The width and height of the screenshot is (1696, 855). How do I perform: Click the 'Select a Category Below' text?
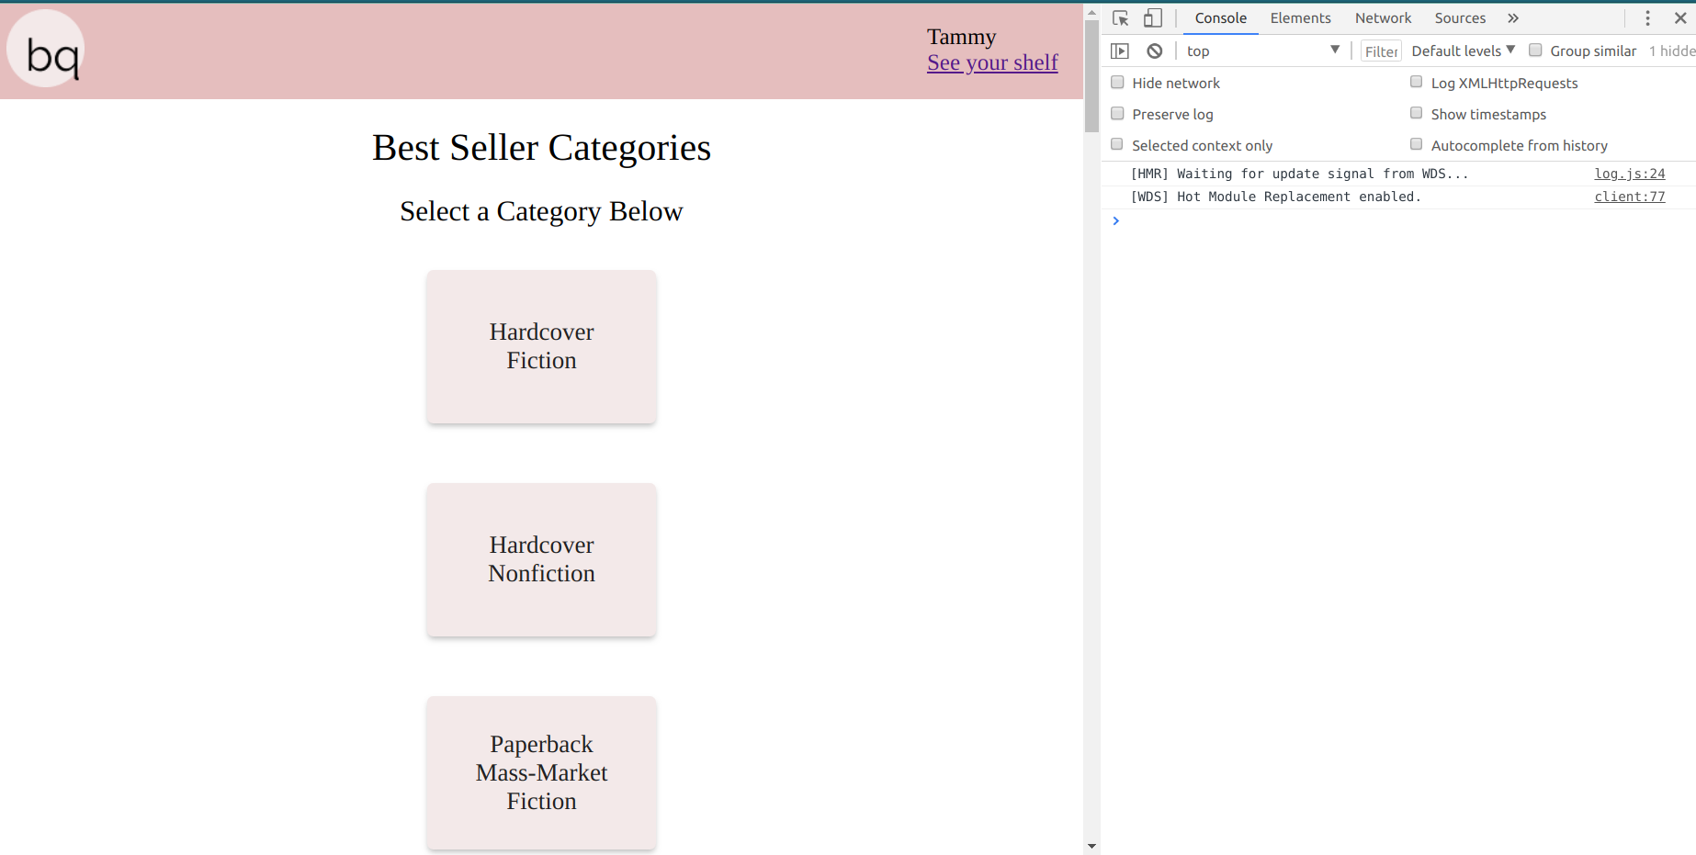pyautogui.click(x=541, y=211)
